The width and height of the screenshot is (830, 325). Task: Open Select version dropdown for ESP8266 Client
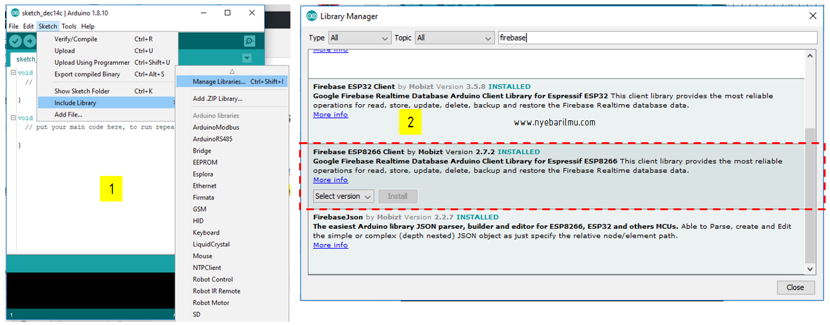point(343,196)
